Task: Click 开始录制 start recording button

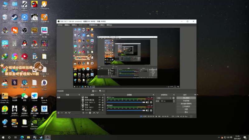Action: coord(186,101)
